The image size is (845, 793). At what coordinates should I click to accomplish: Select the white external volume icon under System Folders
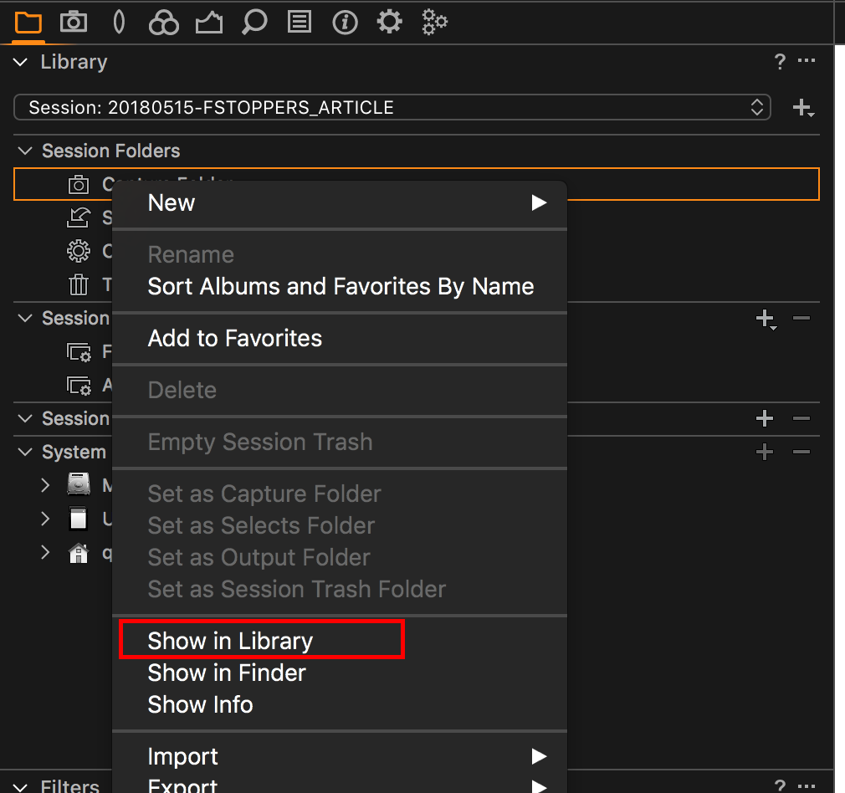[79, 519]
